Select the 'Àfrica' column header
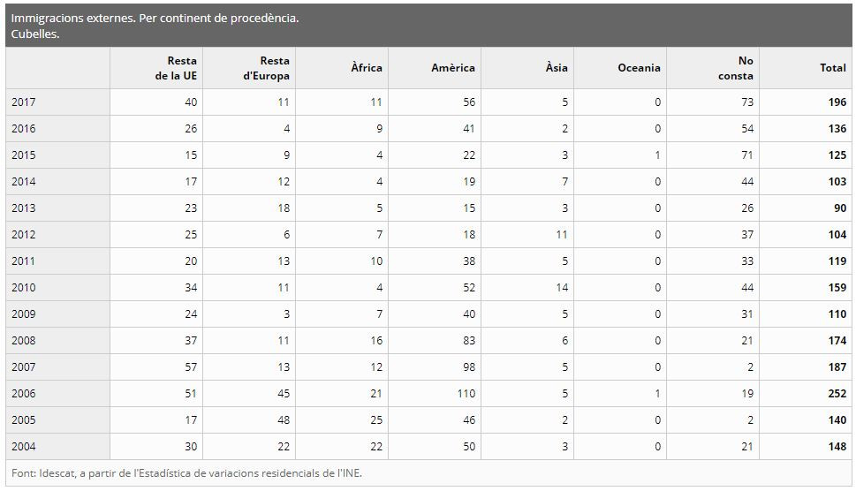 click(367, 68)
